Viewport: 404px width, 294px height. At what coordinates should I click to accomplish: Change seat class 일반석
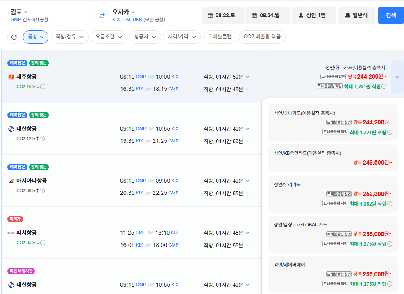[x=357, y=16]
